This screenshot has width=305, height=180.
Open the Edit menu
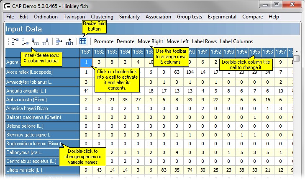pos(24,17)
